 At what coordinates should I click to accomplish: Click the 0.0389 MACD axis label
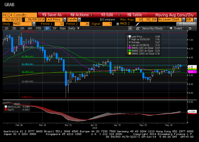point(192,111)
